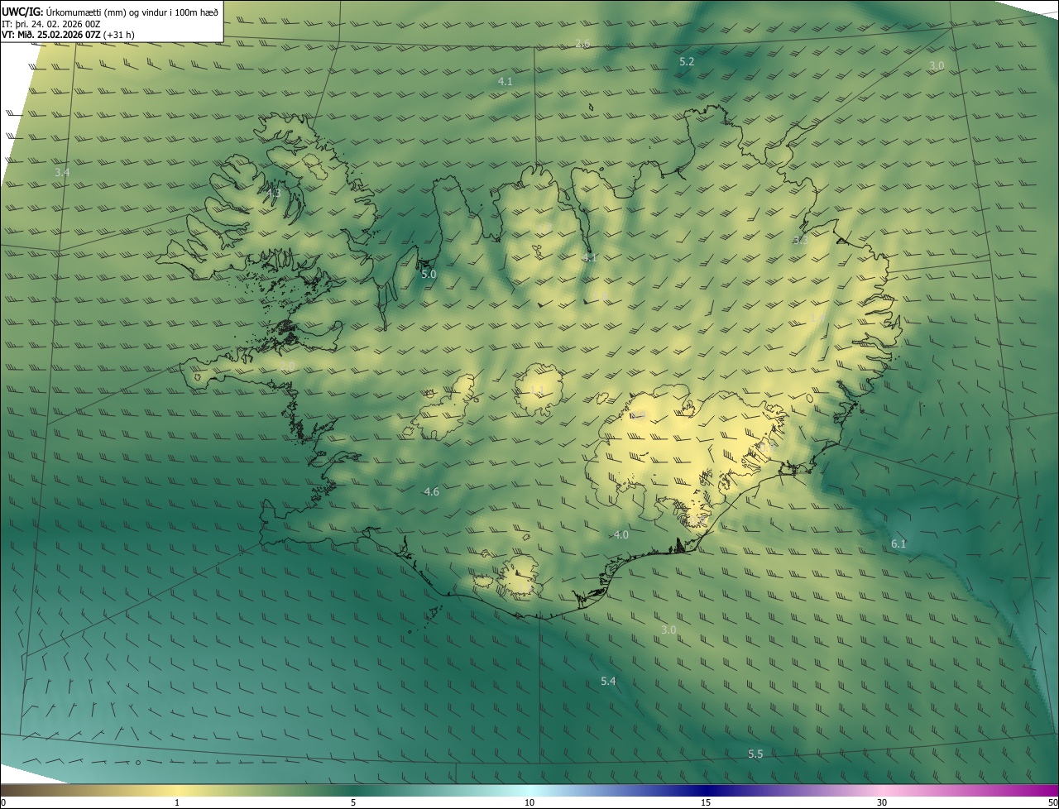The height and width of the screenshot is (809, 1059).
Task: Click the colour scale tick label '5'
Action: coord(353,802)
